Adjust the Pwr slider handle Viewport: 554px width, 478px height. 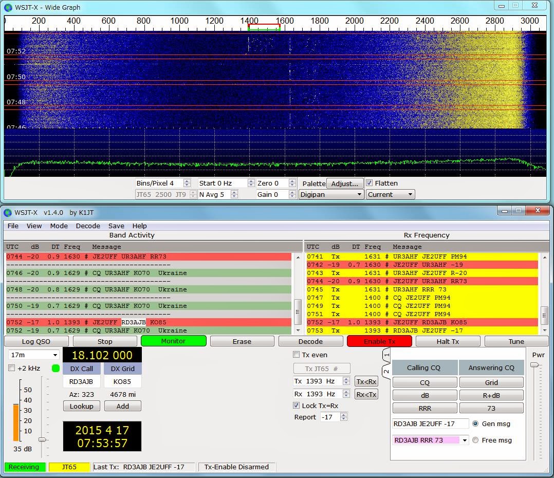(535, 365)
